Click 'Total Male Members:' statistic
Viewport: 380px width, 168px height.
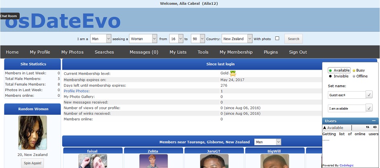[x=23, y=79]
